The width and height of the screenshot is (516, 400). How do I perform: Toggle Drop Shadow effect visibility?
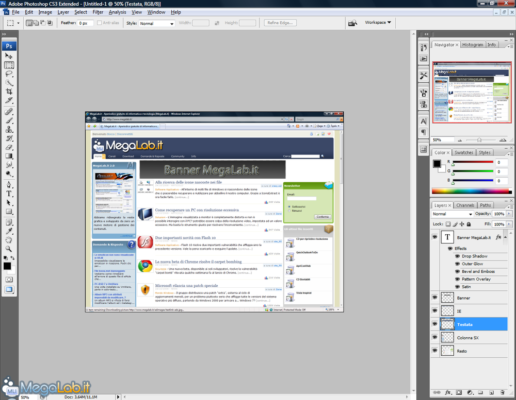(457, 256)
